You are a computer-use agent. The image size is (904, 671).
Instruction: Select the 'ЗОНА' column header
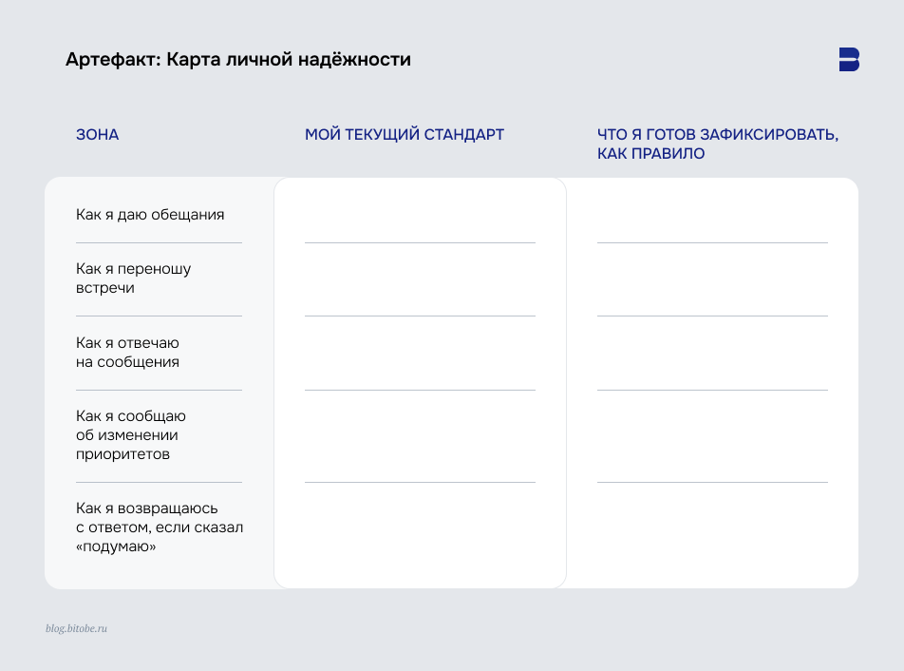point(98,135)
